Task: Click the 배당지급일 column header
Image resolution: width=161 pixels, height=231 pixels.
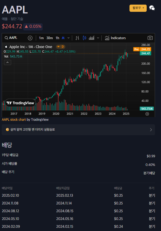Action: (x=63, y=188)
